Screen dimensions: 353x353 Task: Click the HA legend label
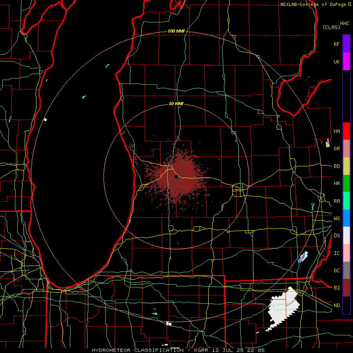coord(337,131)
